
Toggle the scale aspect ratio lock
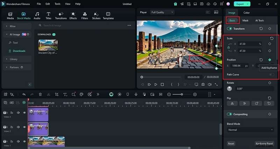coord(229,48)
